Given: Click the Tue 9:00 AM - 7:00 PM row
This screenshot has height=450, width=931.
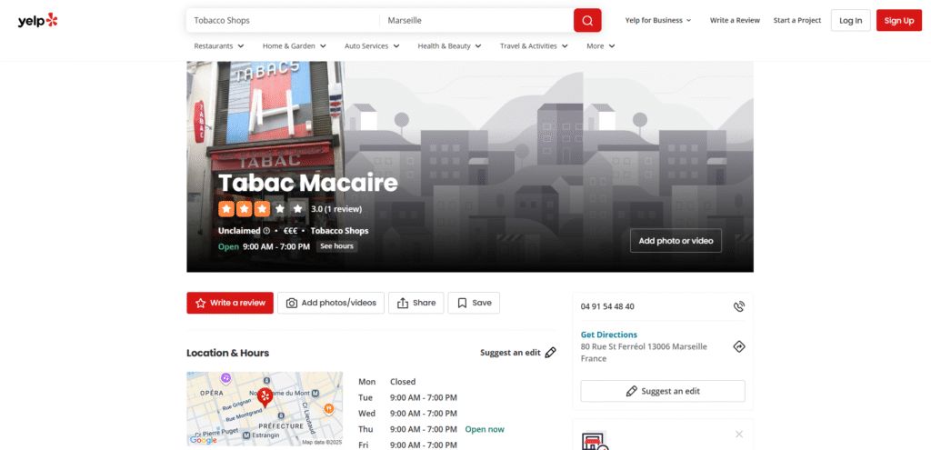Looking at the screenshot, I should [408, 397].
